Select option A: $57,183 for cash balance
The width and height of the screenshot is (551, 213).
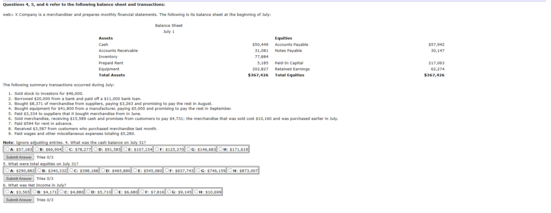click(x=8, y=149)
